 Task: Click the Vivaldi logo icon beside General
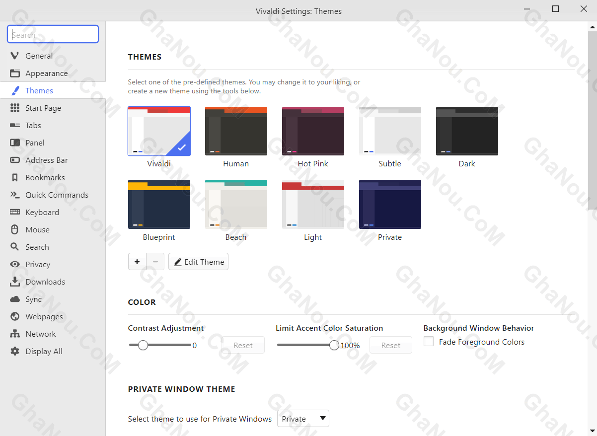[x=15, y=56]
